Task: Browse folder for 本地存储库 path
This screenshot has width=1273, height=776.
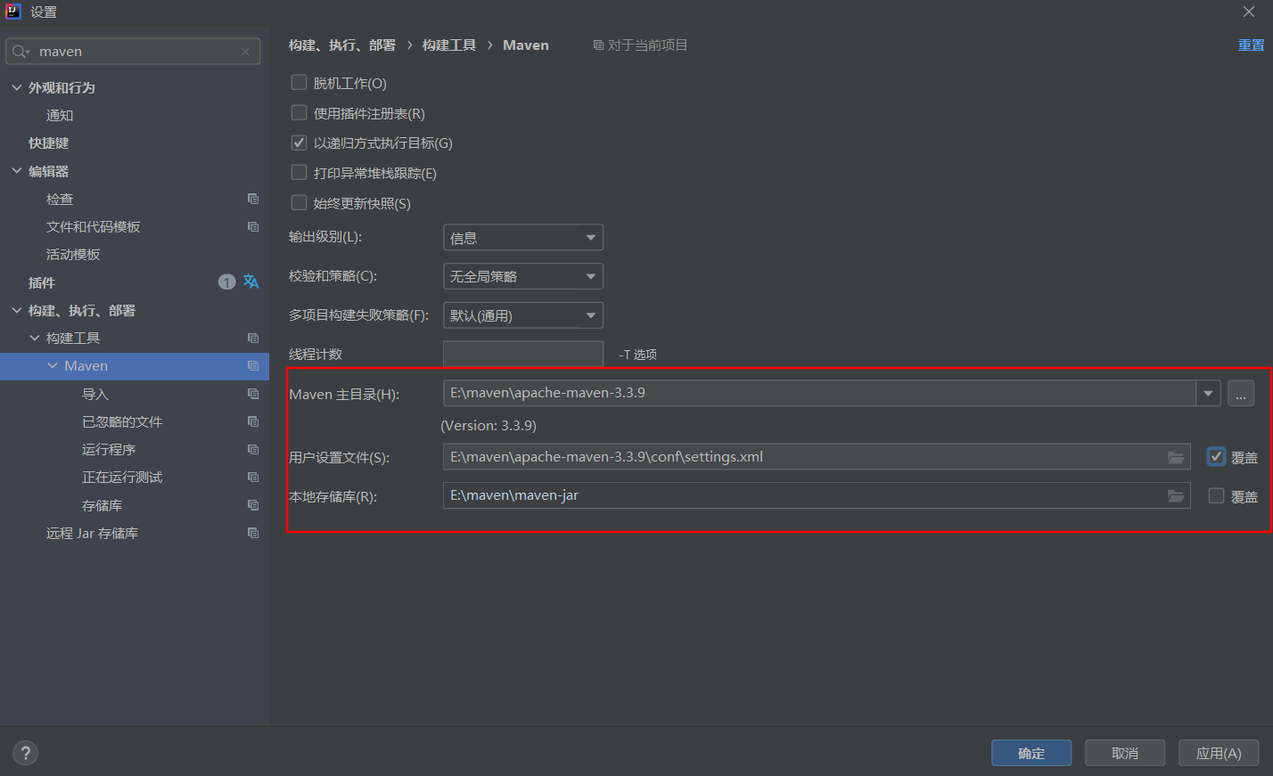Action: [x=1176, y=495]
